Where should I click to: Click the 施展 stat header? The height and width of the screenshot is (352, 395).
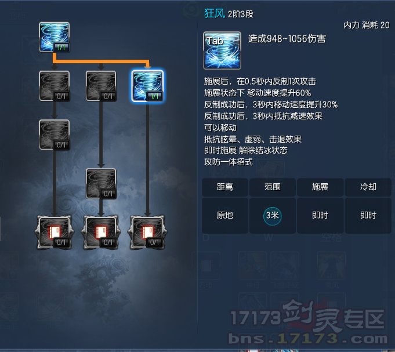click(320, 187)
